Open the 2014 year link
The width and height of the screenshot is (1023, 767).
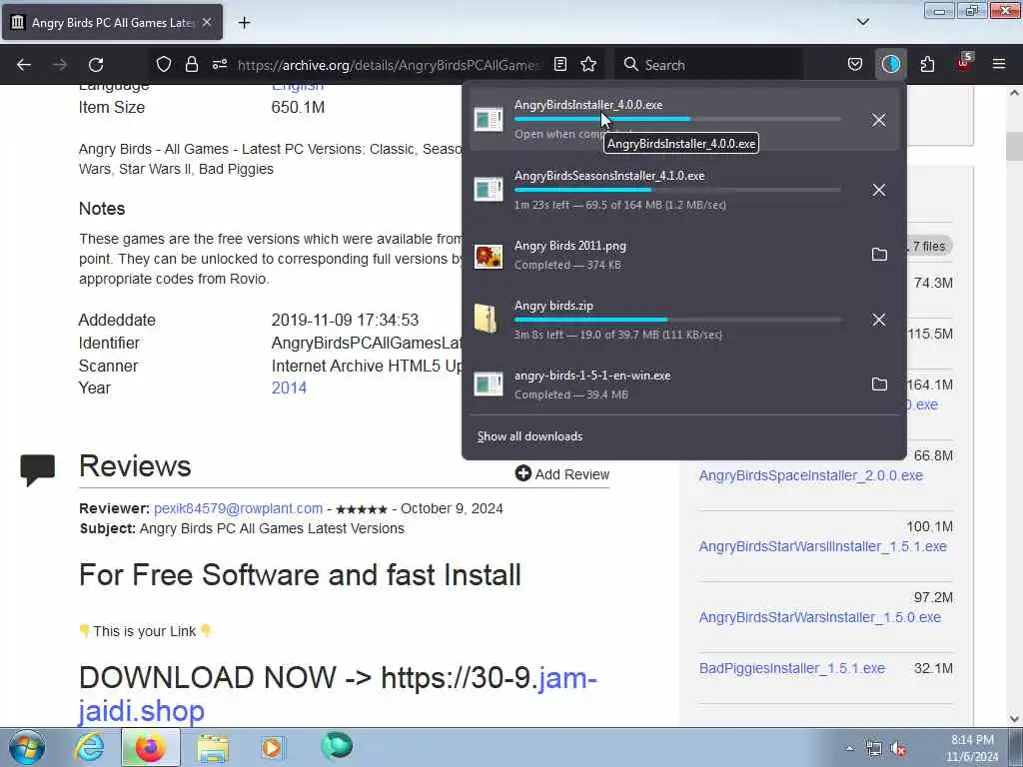coord(289,388)
